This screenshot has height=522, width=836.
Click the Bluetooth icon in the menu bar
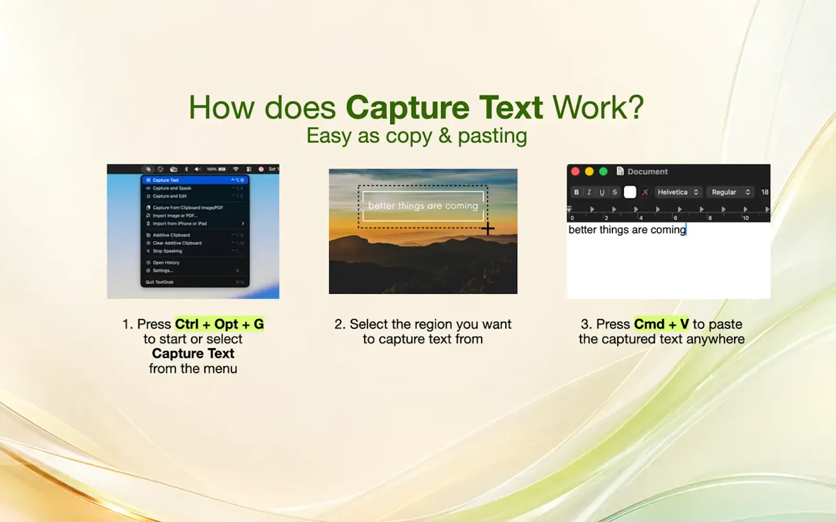[x=186, y=169]
